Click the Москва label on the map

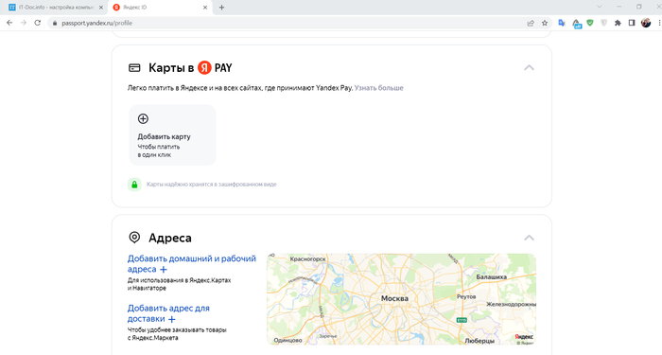tap(394, 298)
